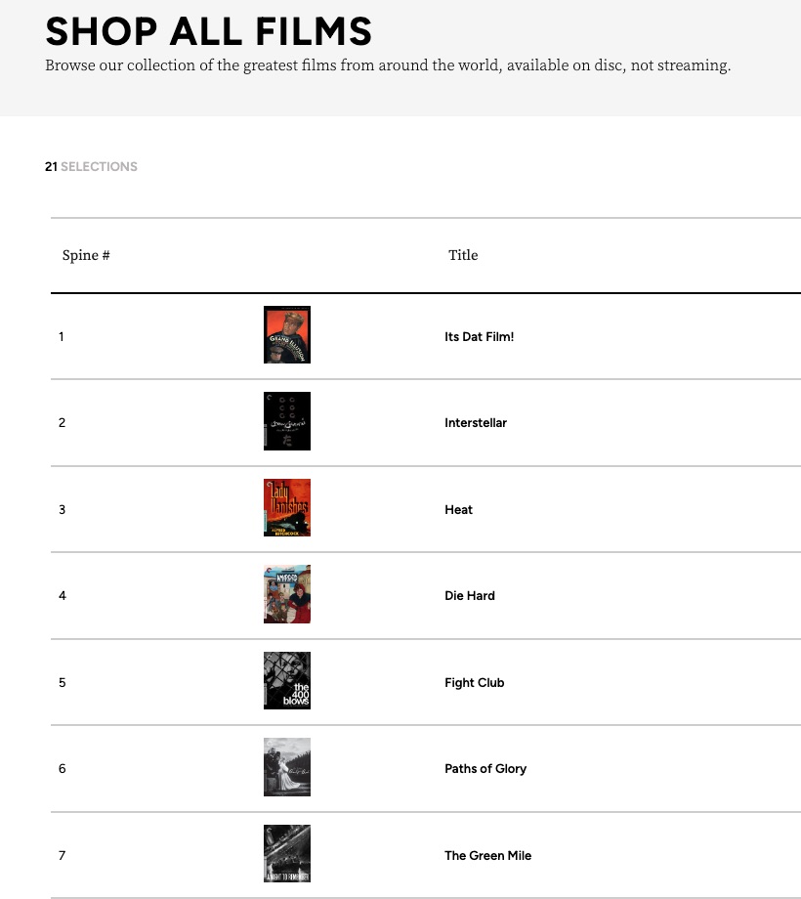Open the Heat film title
The height and width of the screenshot is (899, 801).
pos(458,510)
